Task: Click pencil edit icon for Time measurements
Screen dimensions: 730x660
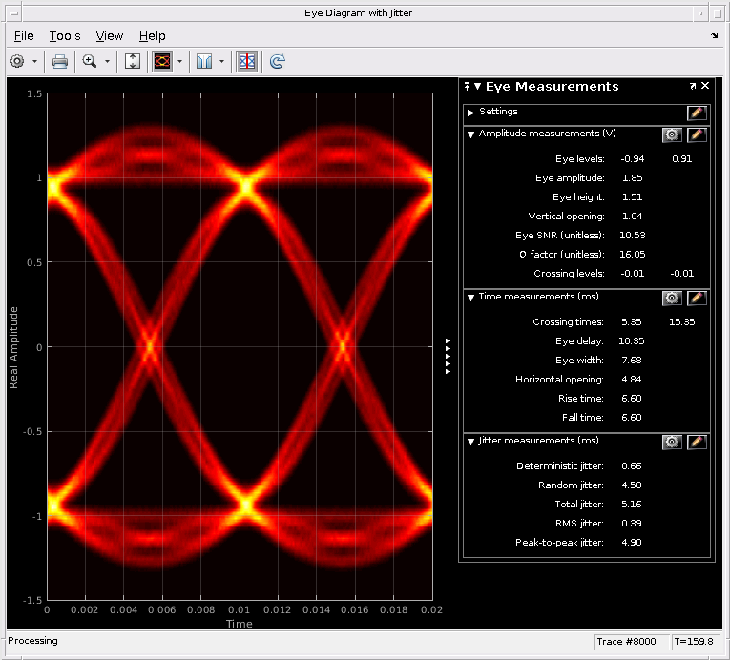Action: coord(697,298)
